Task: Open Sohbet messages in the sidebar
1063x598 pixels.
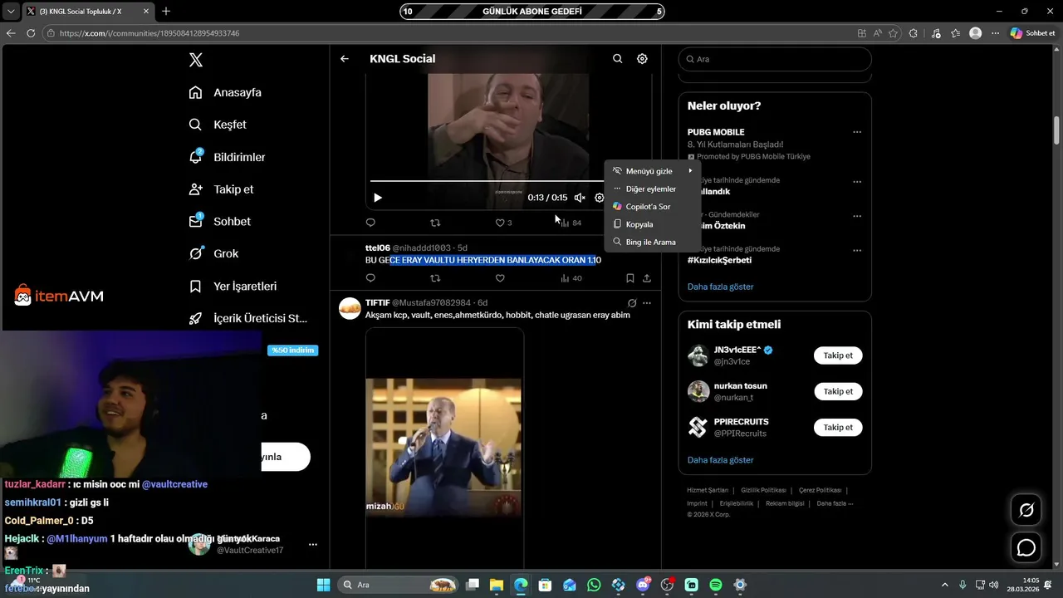Action: pyautogui.click(x=219, y=221)
